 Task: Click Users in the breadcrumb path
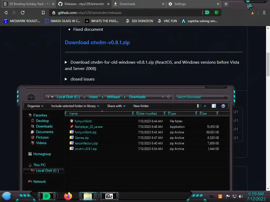click(x=93, y=97)
